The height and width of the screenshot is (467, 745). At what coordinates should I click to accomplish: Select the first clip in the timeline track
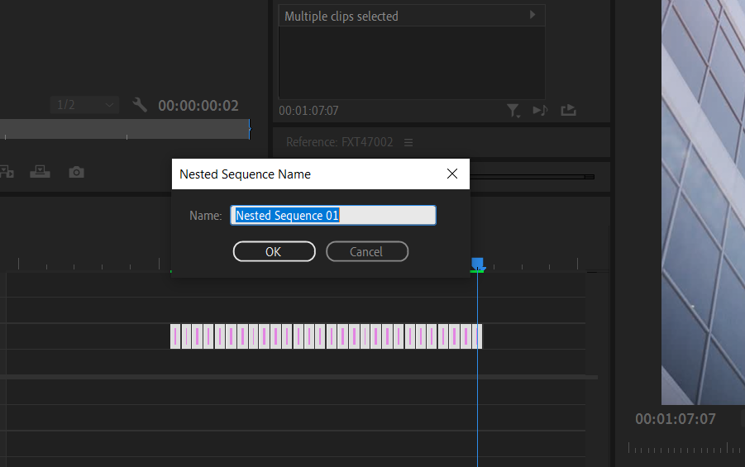tap(175, 336)
